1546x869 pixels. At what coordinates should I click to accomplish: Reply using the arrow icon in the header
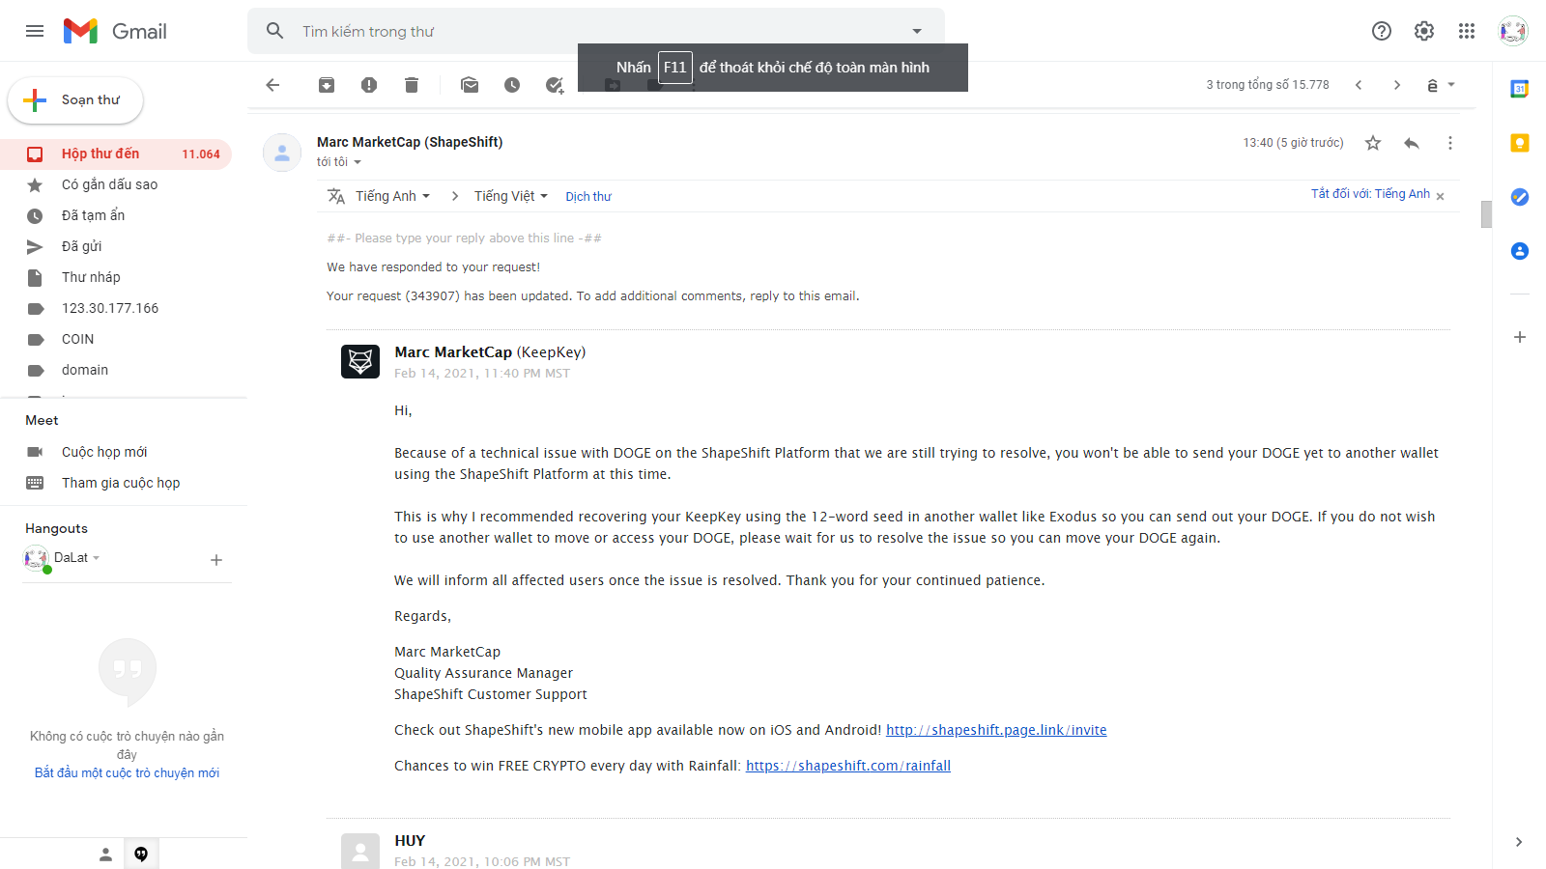tap(1412, 143)
